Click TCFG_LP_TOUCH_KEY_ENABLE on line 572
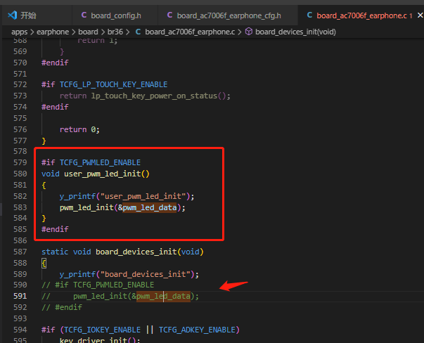The image size is (424, 343). (114, 84)
